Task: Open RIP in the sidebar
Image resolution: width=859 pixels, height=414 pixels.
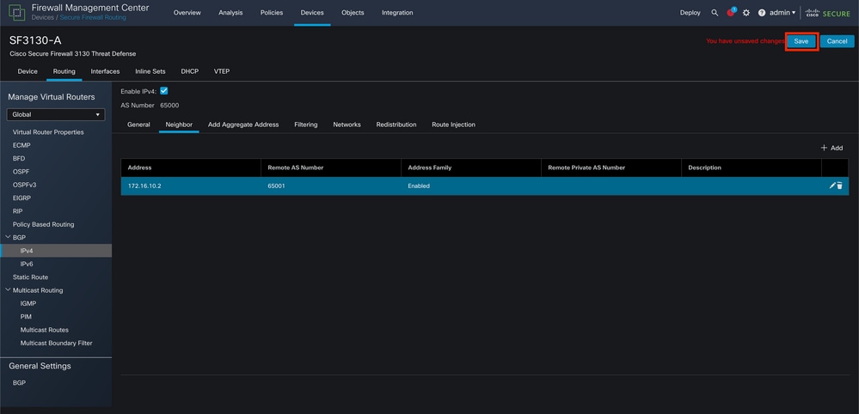Action: (17, 211)
